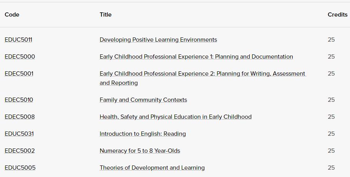Open Introduction to English: Reading link

coord(143,134)
